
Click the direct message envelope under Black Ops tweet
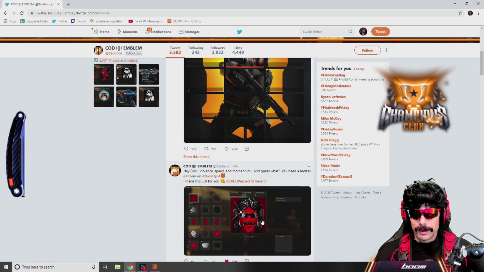click(x=247, y=149)
